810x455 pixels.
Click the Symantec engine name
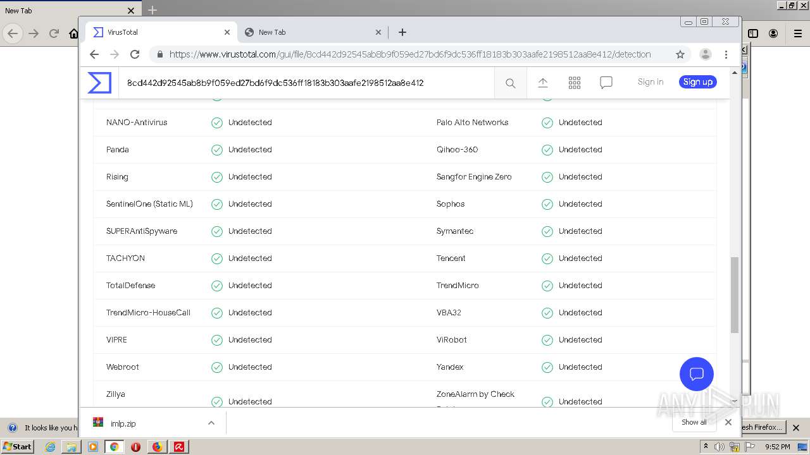[455, 231]
